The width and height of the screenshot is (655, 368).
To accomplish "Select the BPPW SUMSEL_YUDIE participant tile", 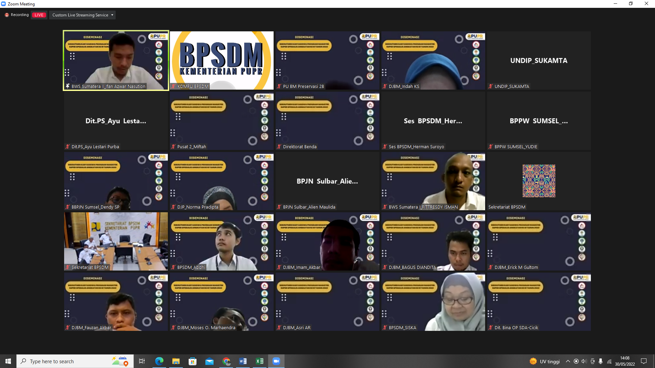I will point(539,121).
